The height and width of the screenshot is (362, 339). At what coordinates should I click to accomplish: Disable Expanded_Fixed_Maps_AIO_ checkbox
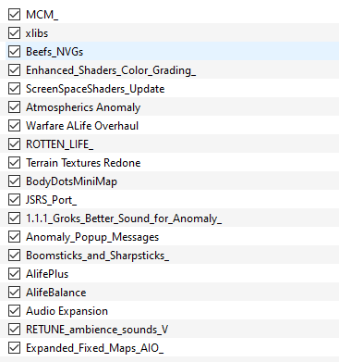(14, 348)
